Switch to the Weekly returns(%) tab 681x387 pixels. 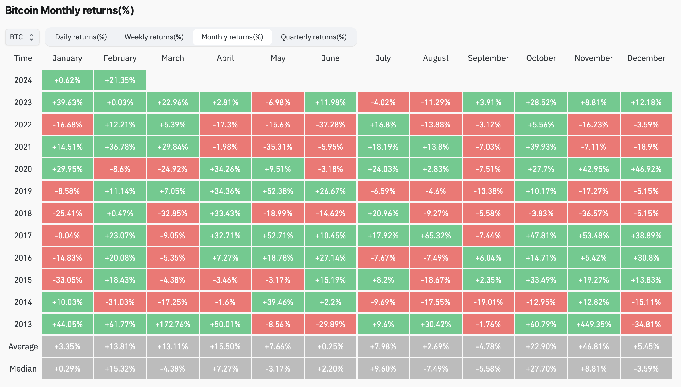click(154, 37)
